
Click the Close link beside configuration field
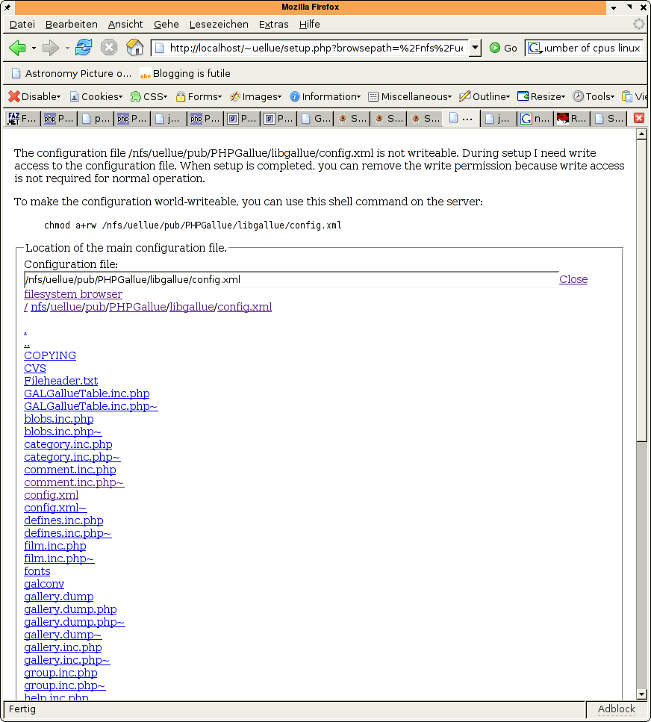pos(573,279)
